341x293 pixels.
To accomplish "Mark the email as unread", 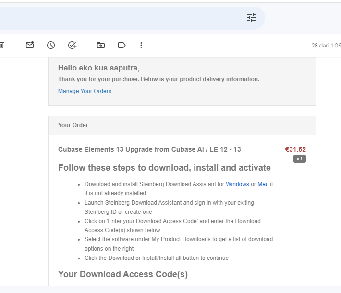I will (x=30, y=45).
